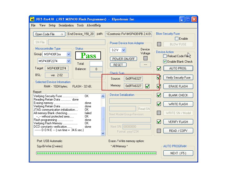Click the 'All memory Blank checking' failed line
Screen dimensions: 251x188
pyautogui.click(x=62, y=113)
